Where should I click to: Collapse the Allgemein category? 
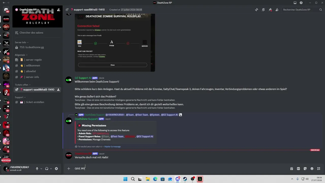pos(21,55)
